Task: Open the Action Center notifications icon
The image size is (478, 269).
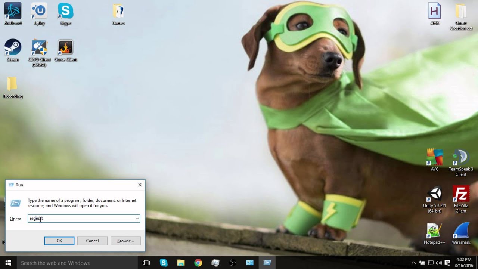Action: (x=447, y=263)
